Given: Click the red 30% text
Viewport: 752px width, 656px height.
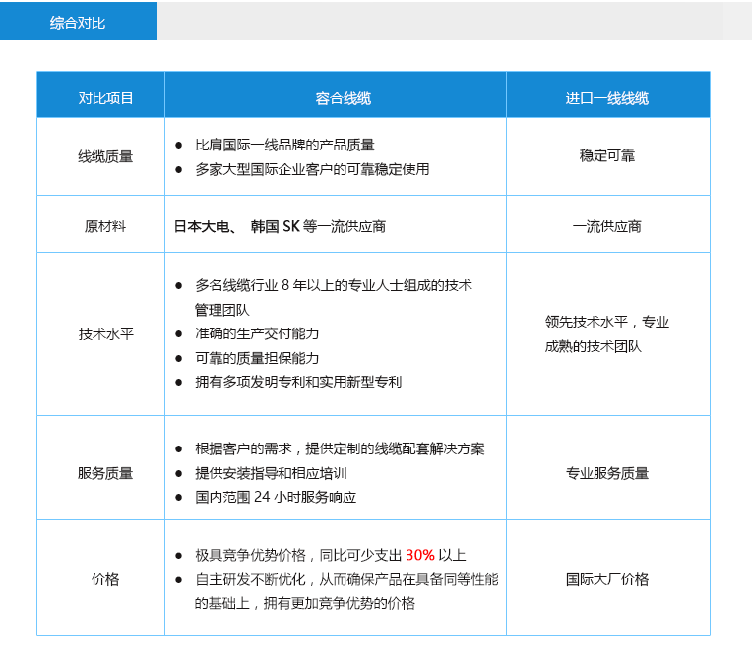Looking at the screenshot, I should (419, 555).
